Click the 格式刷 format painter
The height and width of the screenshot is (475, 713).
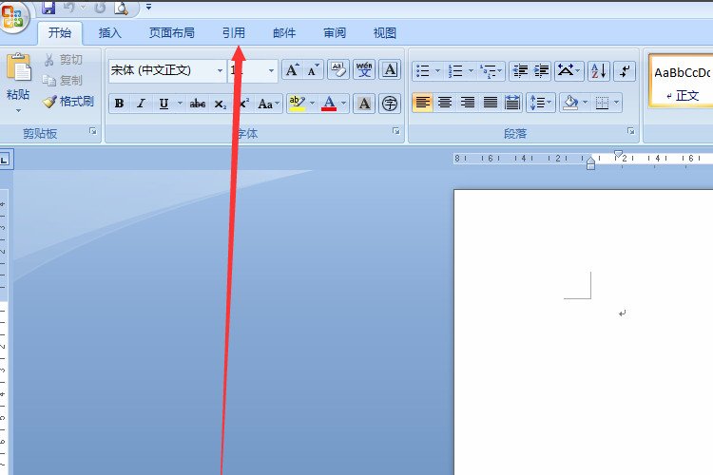click(68, 102)
